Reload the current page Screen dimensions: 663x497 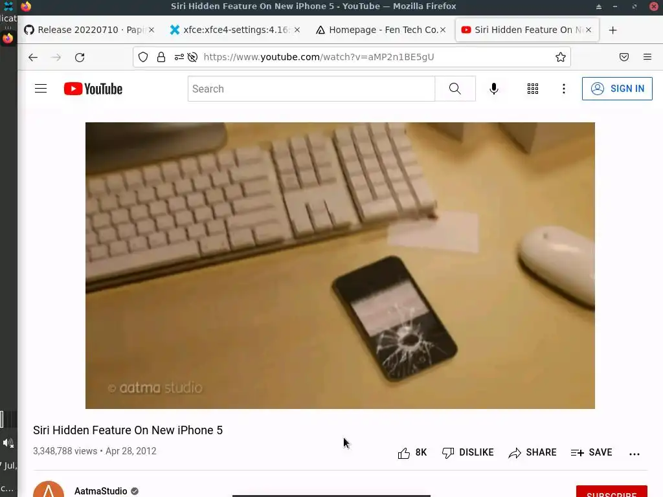(x=80, y=57)
